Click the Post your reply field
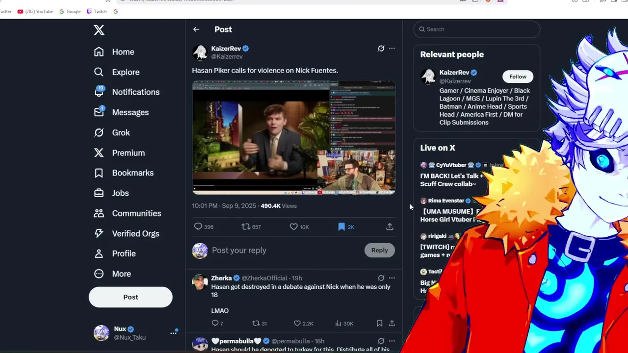This screenshot has width=628, height=353. (x=286, y=251)
